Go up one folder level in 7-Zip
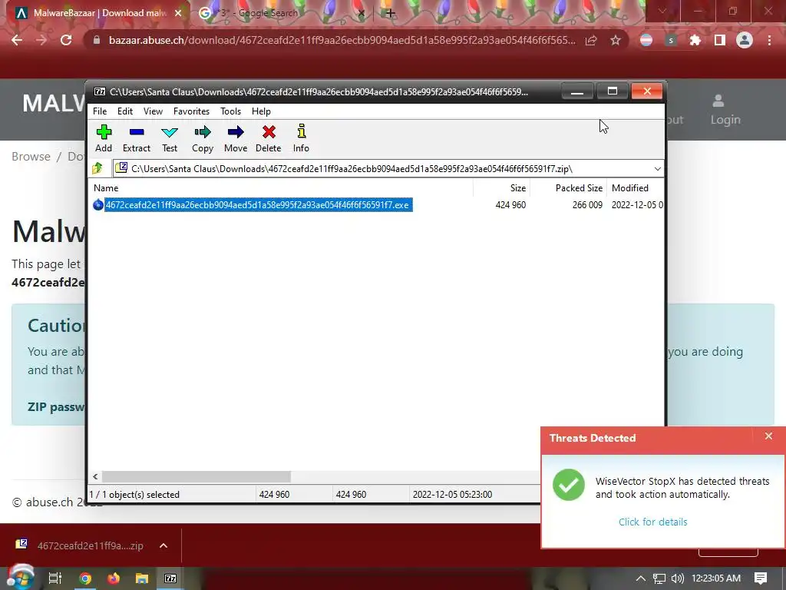 [97, 168]
